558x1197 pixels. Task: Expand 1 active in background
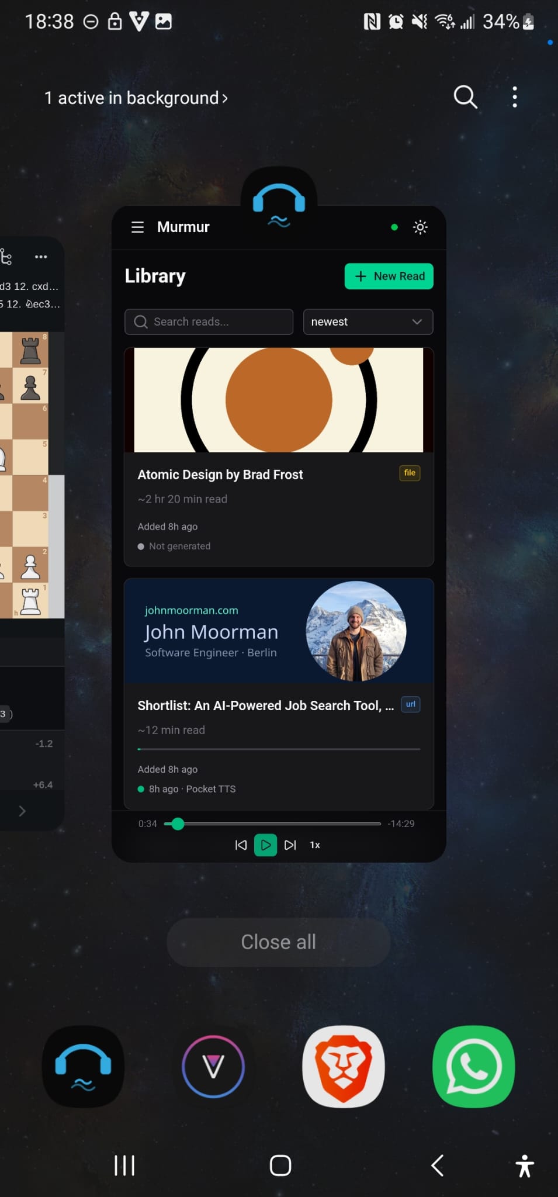pyautogui.click(x=136, y=98)
